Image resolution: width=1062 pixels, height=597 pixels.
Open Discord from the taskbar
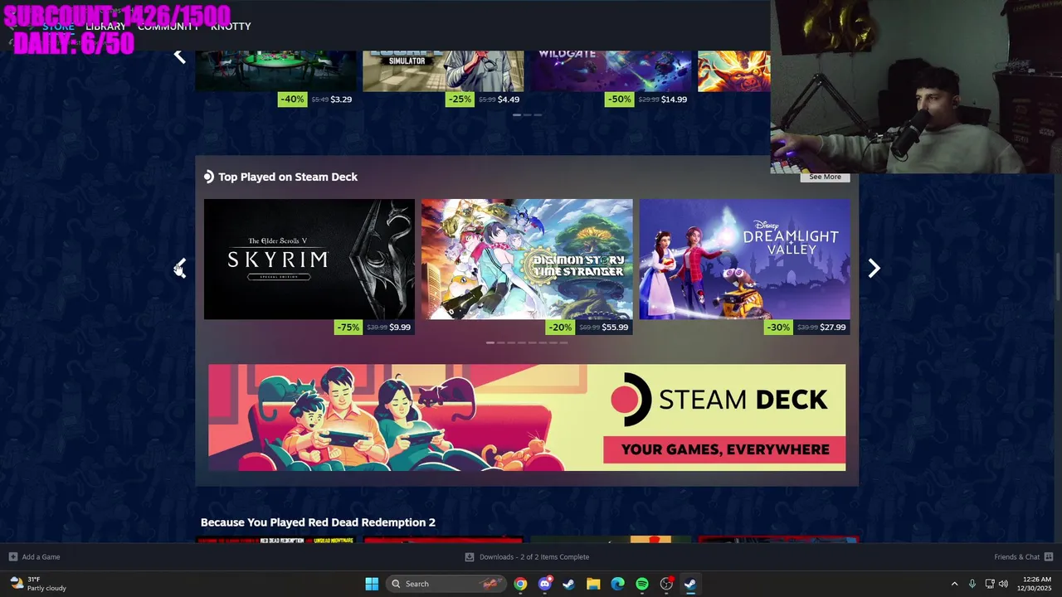(x=544, y=584)
